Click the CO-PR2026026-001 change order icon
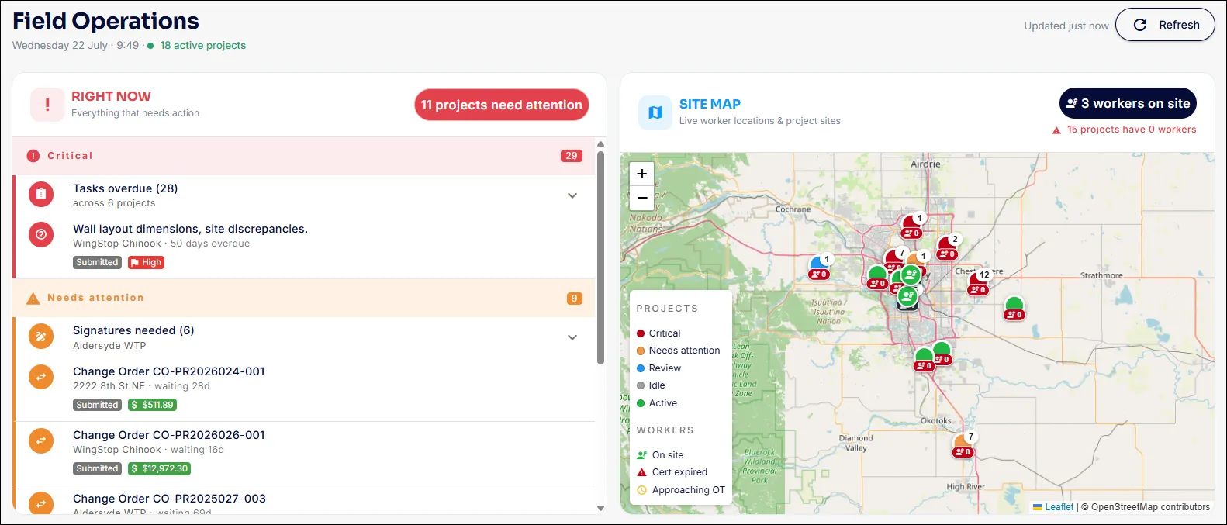1227x525 pixels. coord(41,440)
